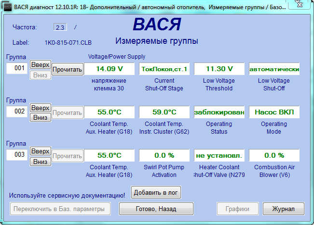Click the label file name 1K0-815-071.CLB
This screenshot has height=225, width=314.
[x=68, y=42]
